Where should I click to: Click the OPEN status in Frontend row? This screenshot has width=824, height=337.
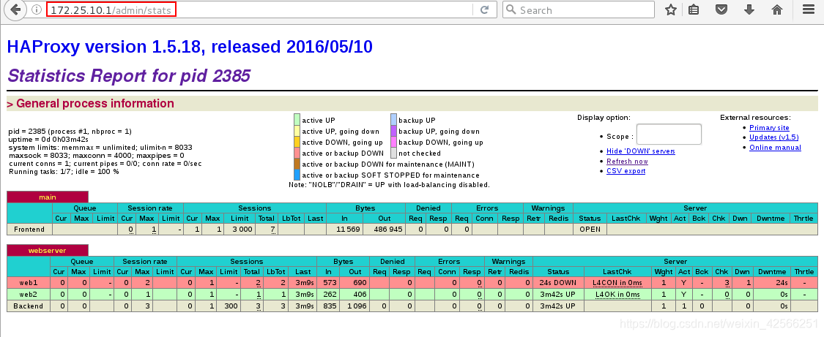tap(590, 229)
